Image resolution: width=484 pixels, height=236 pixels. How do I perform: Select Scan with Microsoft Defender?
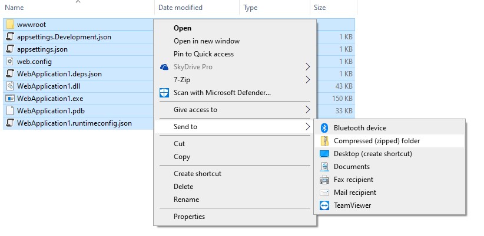tap(222, 93)
